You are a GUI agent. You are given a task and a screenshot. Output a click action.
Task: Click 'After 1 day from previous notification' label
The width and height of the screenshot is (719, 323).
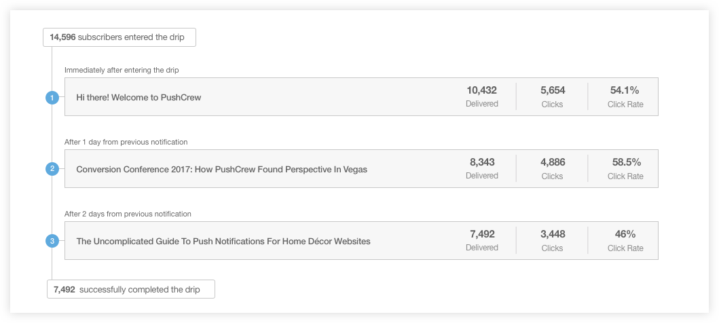coord(126,142)
